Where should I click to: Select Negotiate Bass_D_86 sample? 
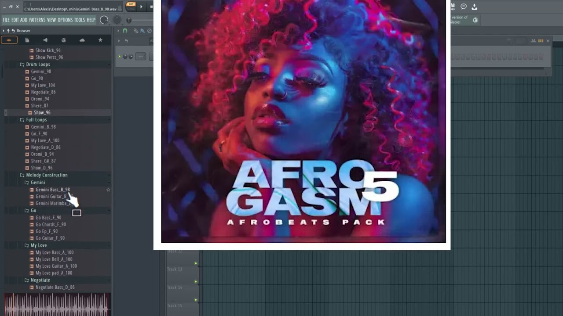coord(55,287)
